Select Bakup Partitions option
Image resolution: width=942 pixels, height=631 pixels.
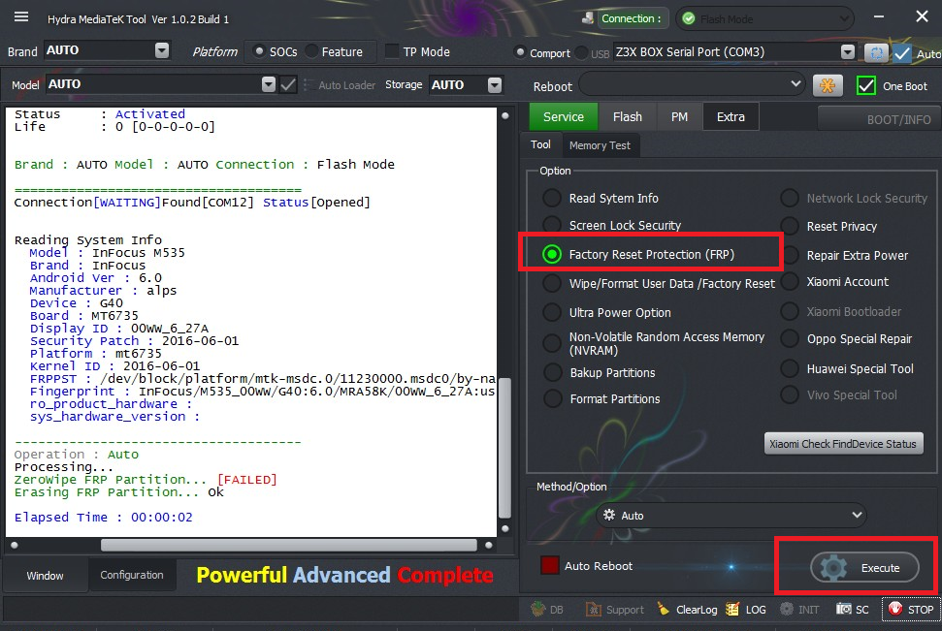pyautogui.click(x=552, y=372)
